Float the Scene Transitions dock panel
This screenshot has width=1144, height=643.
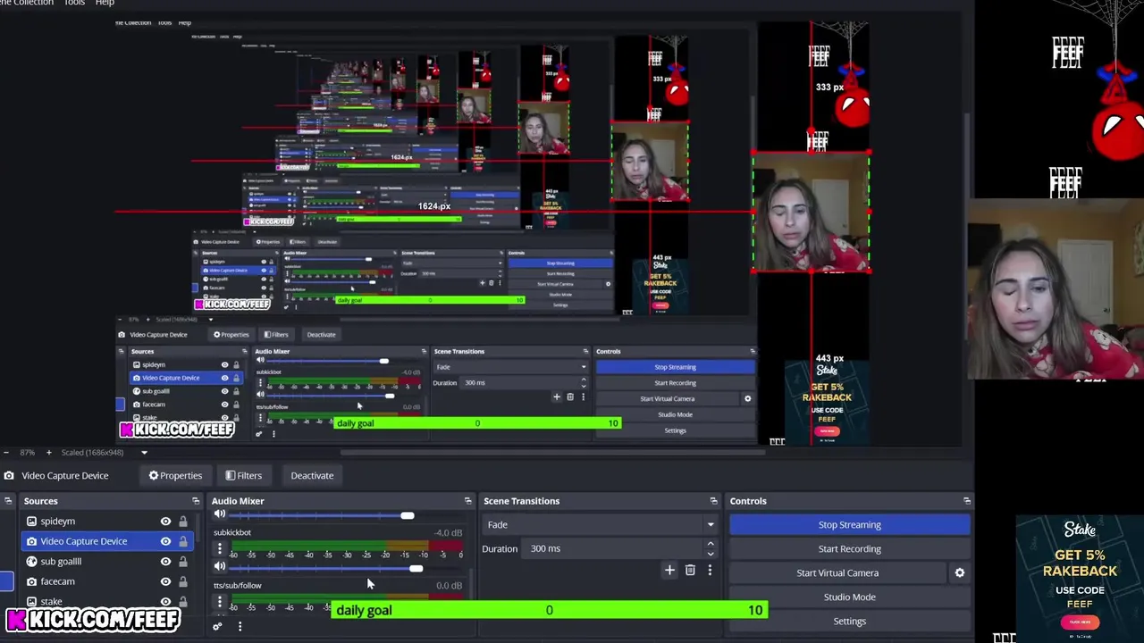click(713, 501)
